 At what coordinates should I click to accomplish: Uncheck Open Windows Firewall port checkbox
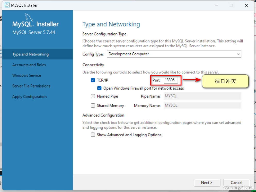click(x=99, y=88)
